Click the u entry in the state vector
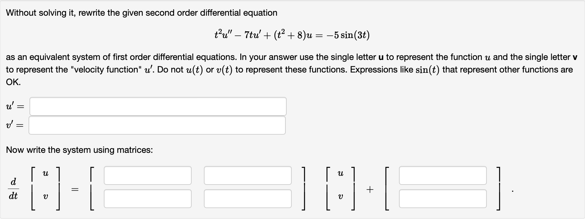Screen dimensions: 585x220 pos(45,172)
